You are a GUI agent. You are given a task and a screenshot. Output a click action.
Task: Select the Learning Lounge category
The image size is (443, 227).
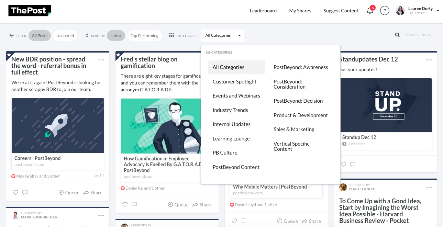pos(231,139)
